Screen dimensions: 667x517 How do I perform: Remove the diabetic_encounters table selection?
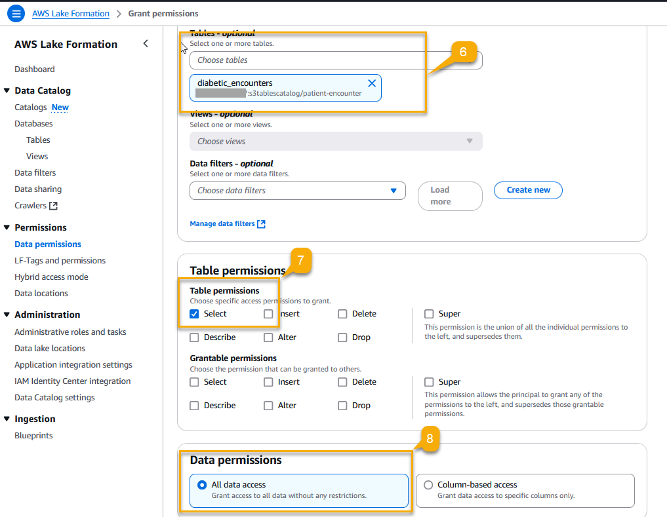tap(371, 83)
